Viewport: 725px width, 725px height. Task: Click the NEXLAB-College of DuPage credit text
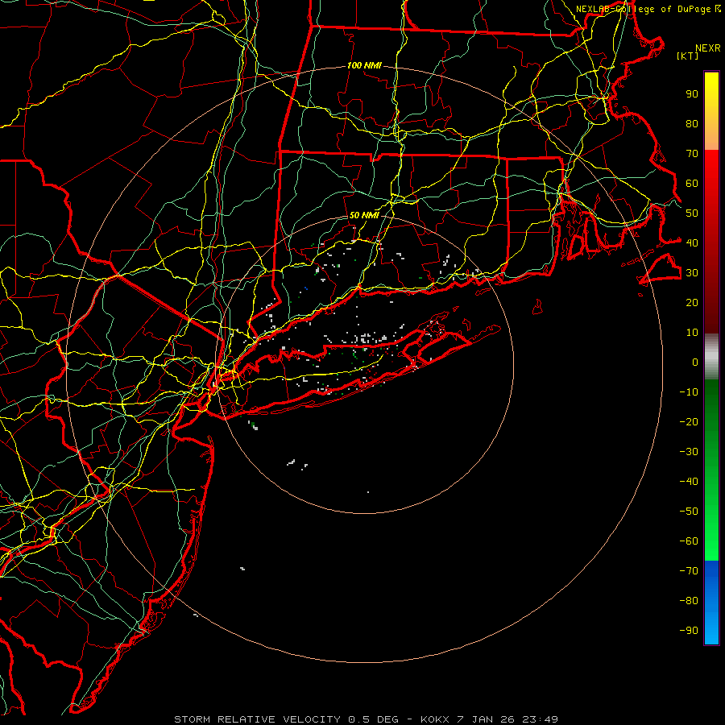pos(648,9)
